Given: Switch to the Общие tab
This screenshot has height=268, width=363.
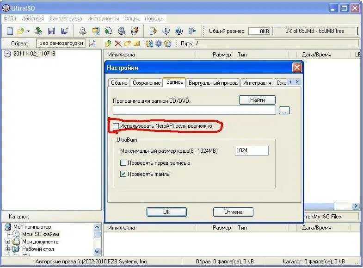Looking at the screenshot, I should point(119,83).
